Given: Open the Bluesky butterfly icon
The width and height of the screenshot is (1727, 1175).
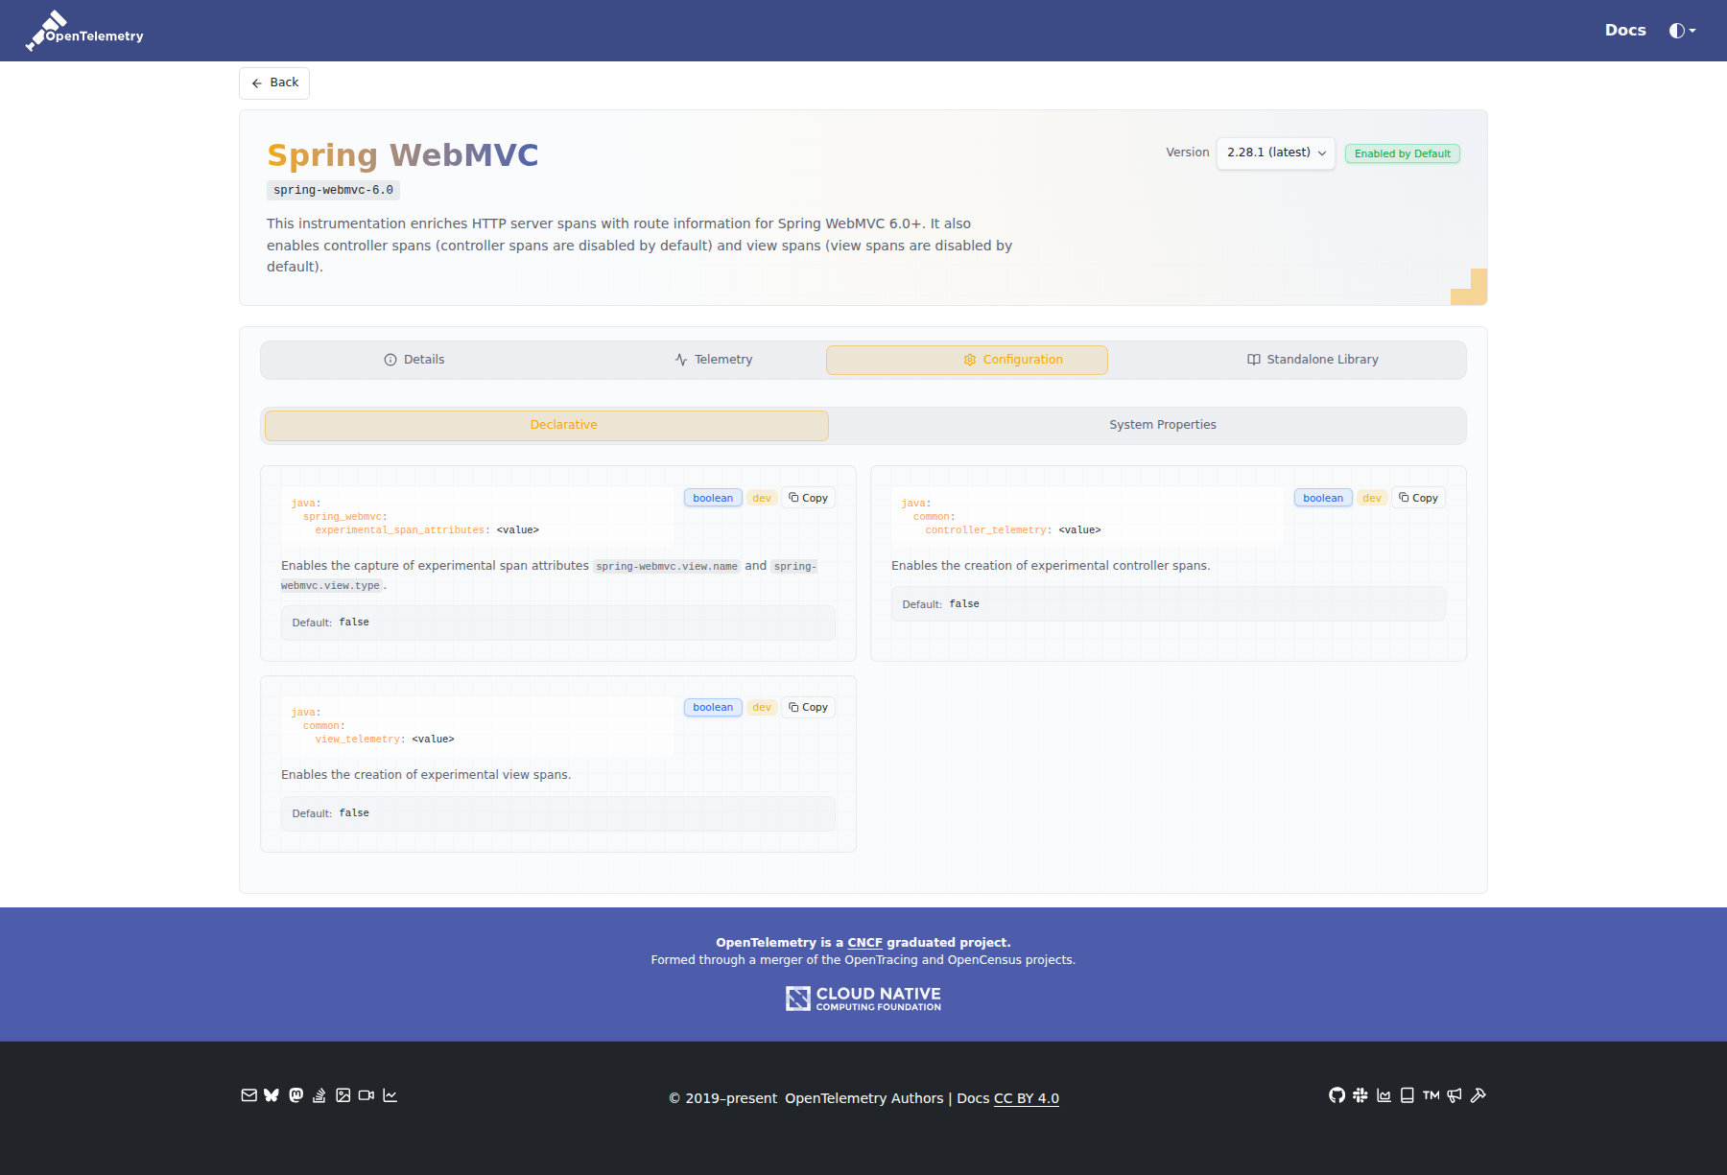Looking at the screenshot, I should point(272,1095).
